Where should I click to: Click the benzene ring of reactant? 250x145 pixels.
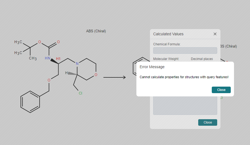point(30,102)
